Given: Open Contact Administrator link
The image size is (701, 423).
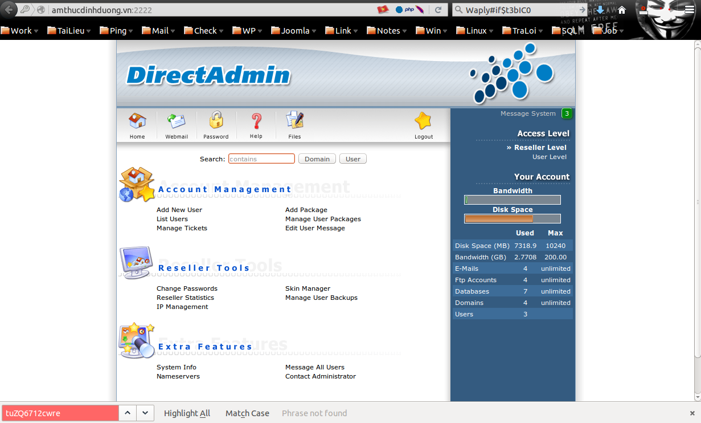Looking at the screenshot, I should pyautogui.click(x=321, y=376).
